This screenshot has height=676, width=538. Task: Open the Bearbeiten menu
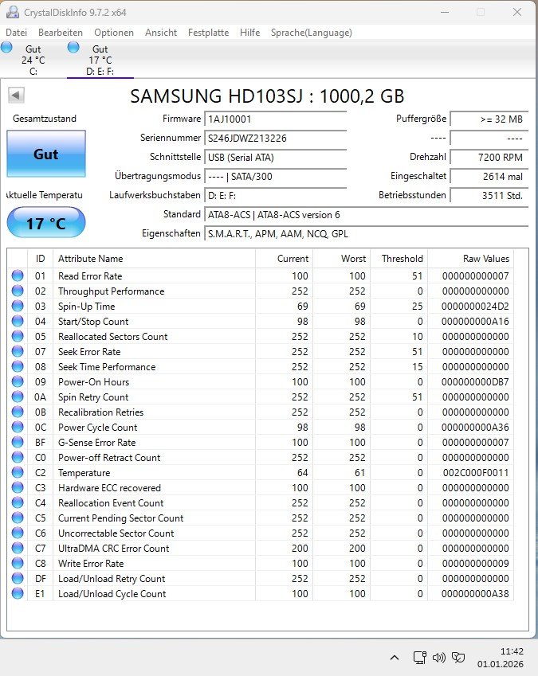(61, 33)
